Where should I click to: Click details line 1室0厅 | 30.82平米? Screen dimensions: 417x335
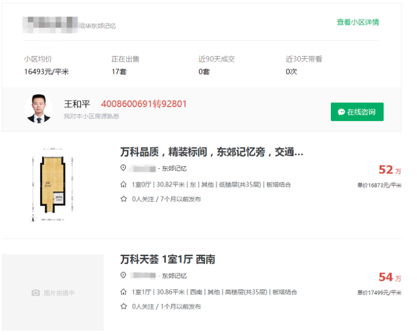pyautogui.click(x=211, y=185)
